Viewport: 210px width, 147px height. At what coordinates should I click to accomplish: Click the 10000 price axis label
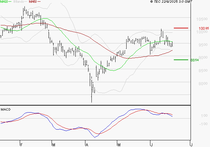[202, 32]
